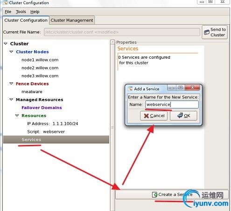Collapse the Resources branch
231x211 pixels.
tap(17, 116)
